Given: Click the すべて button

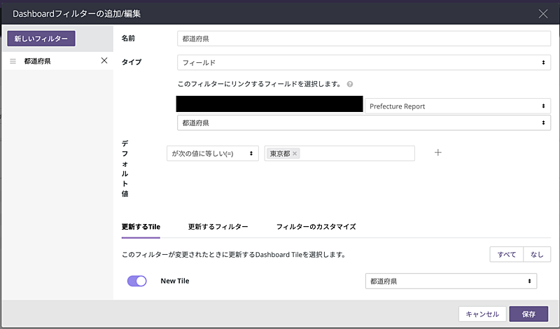Looking at the screenshot, I should point(506,254).
